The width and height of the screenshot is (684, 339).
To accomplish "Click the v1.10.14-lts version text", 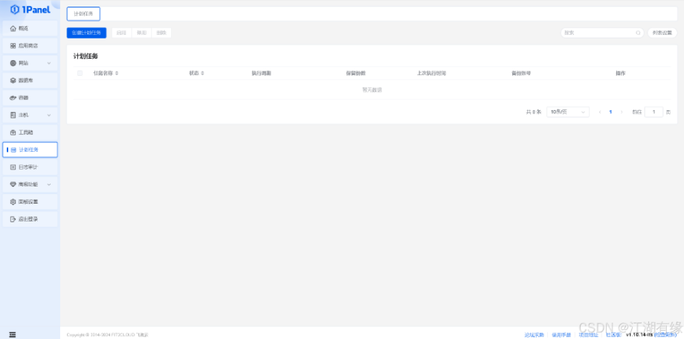I will (639, 335).
